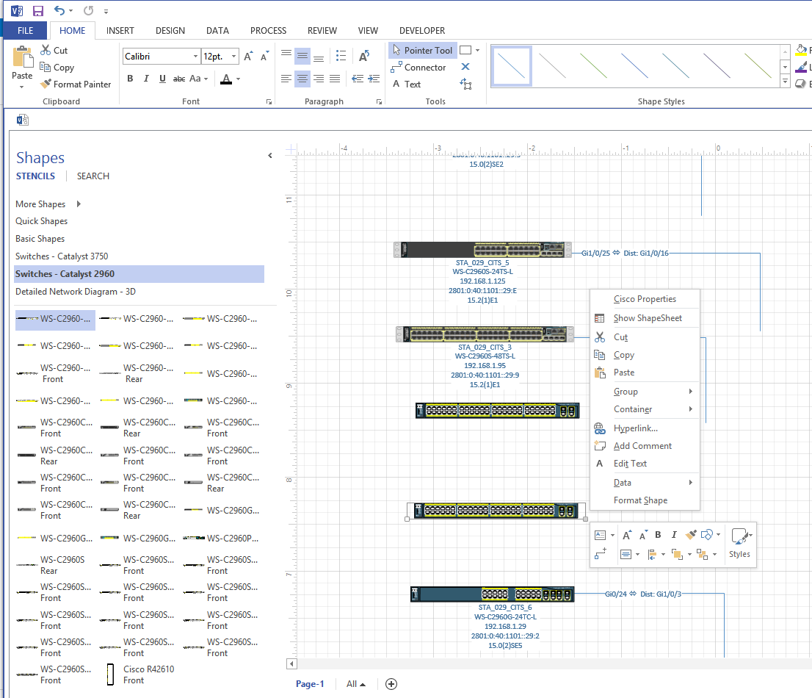Activate the Connector tool
The height and width of the screenshot is (698, 812).
point(418,68)
